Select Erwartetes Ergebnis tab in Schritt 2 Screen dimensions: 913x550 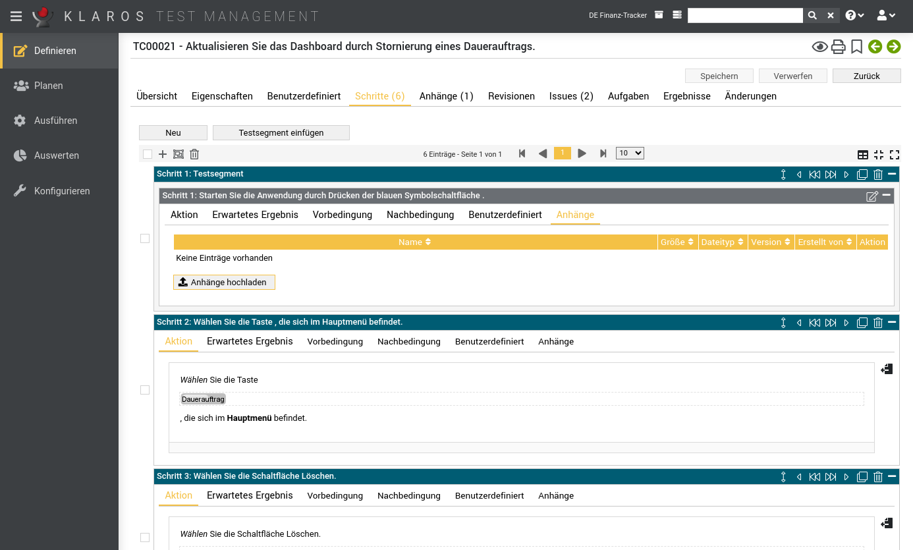point(250,341)
